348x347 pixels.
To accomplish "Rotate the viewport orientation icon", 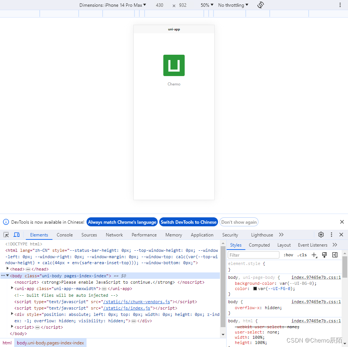I will click(260, 5).
